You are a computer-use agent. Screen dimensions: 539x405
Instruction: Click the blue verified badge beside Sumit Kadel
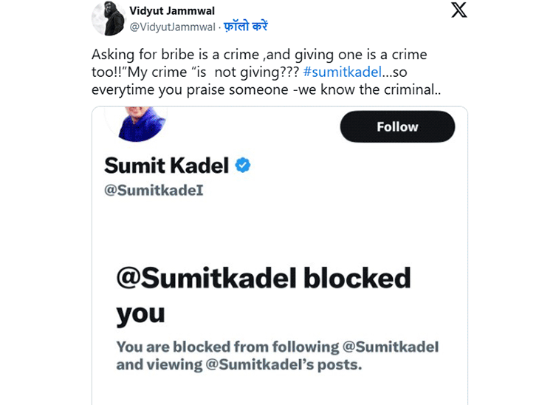[243, 165]
